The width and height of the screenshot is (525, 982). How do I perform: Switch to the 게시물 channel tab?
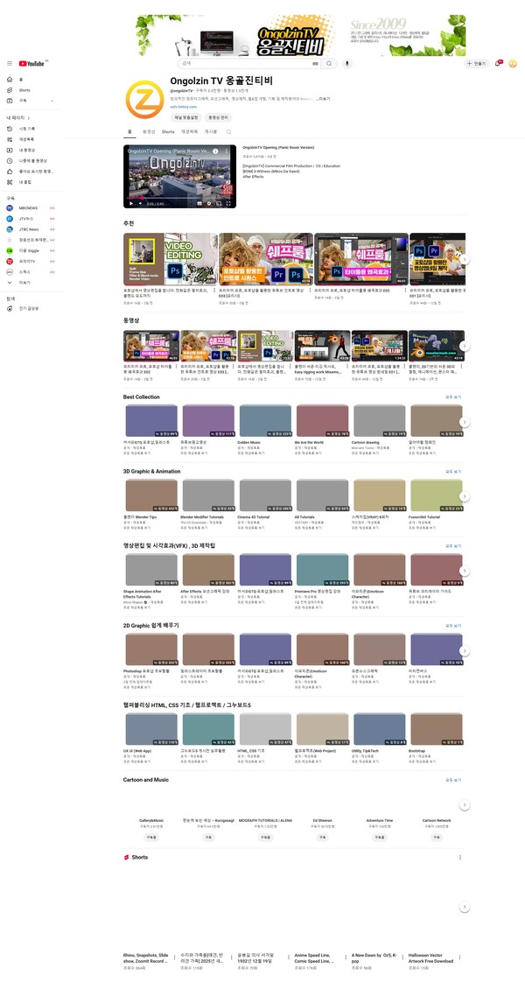(211, 131)
